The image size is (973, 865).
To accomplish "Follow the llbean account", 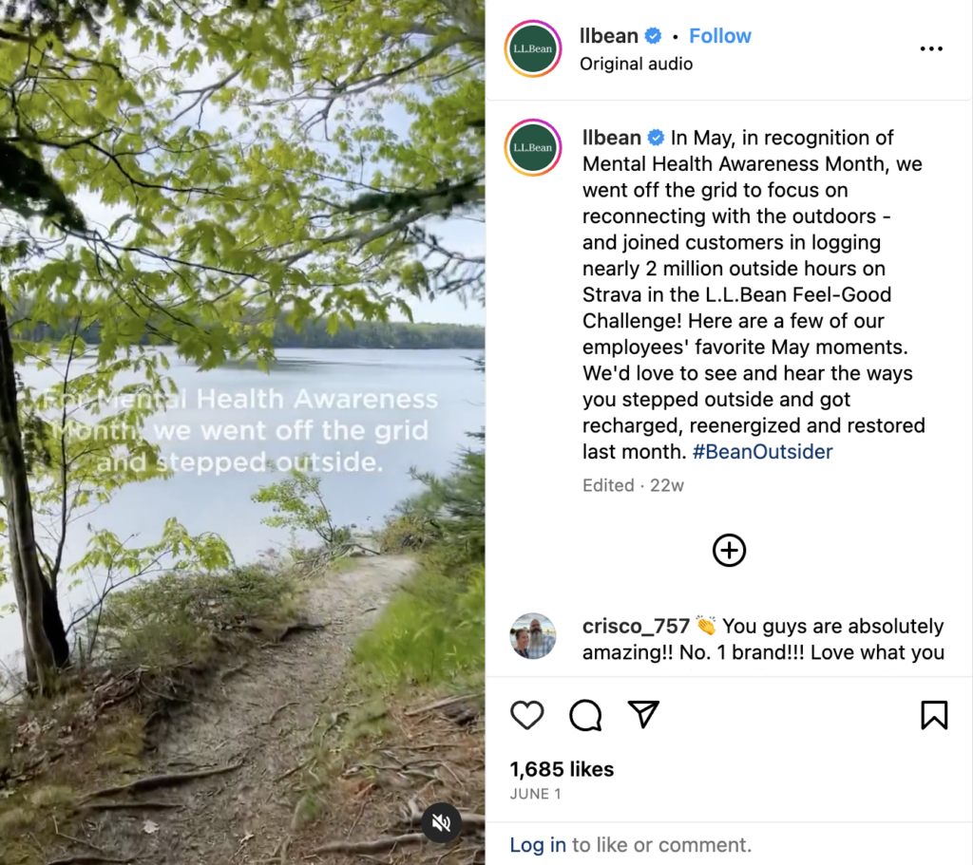I will pos(719,36).
